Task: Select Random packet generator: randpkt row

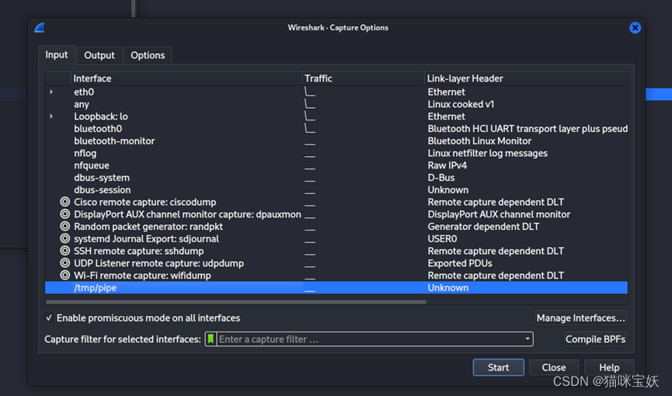Action: pos(336,226)
